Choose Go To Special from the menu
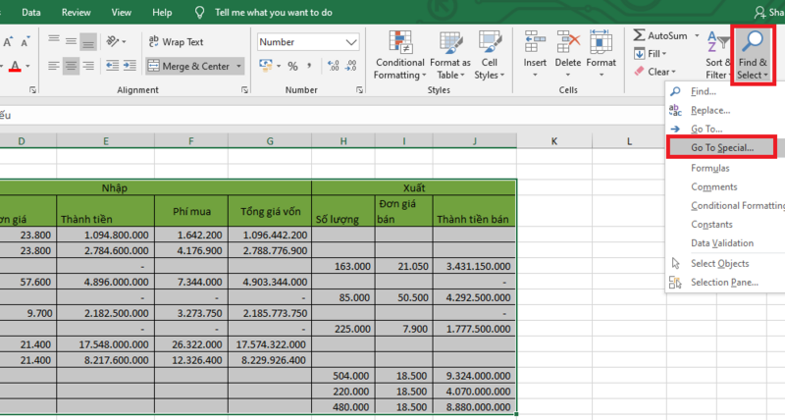The image size is (785, 420). pos(721,148)
